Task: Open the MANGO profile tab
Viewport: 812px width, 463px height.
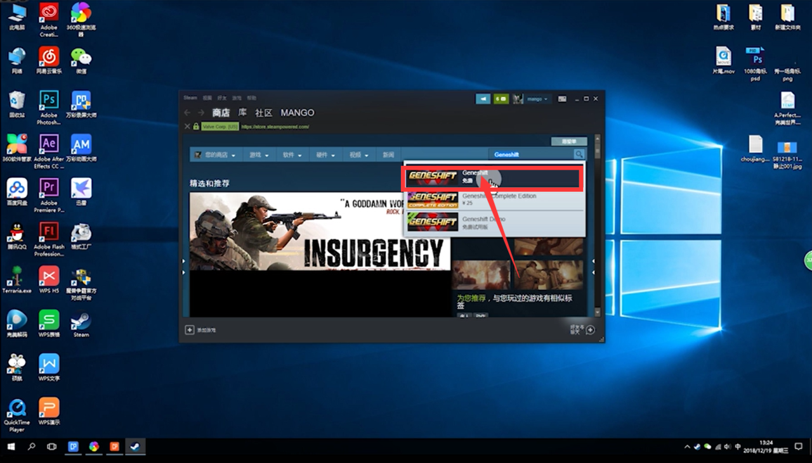Action: tap(298, 113)
